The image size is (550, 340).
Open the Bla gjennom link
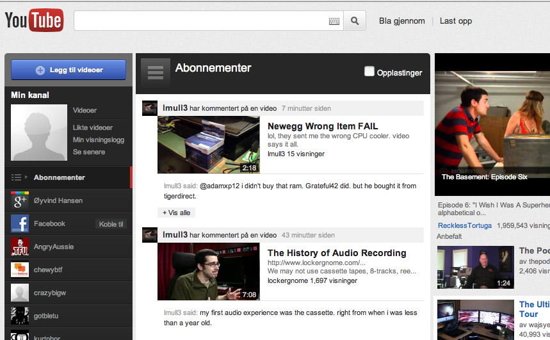tap(401, 21)
